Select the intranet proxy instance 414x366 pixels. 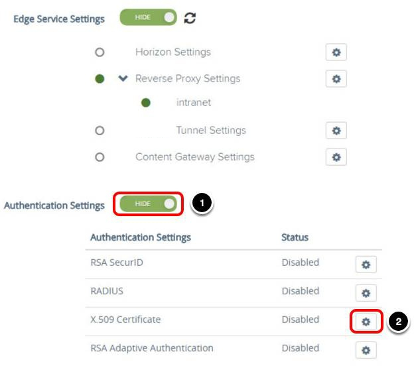pyautogui.click(x=194, y=103)
